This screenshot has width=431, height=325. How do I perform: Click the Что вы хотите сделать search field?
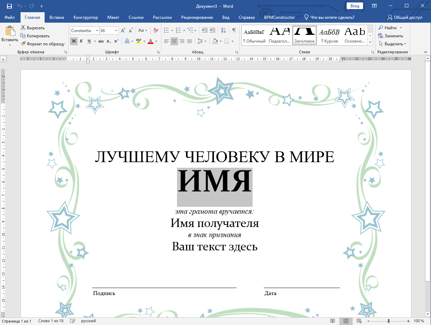329,17
